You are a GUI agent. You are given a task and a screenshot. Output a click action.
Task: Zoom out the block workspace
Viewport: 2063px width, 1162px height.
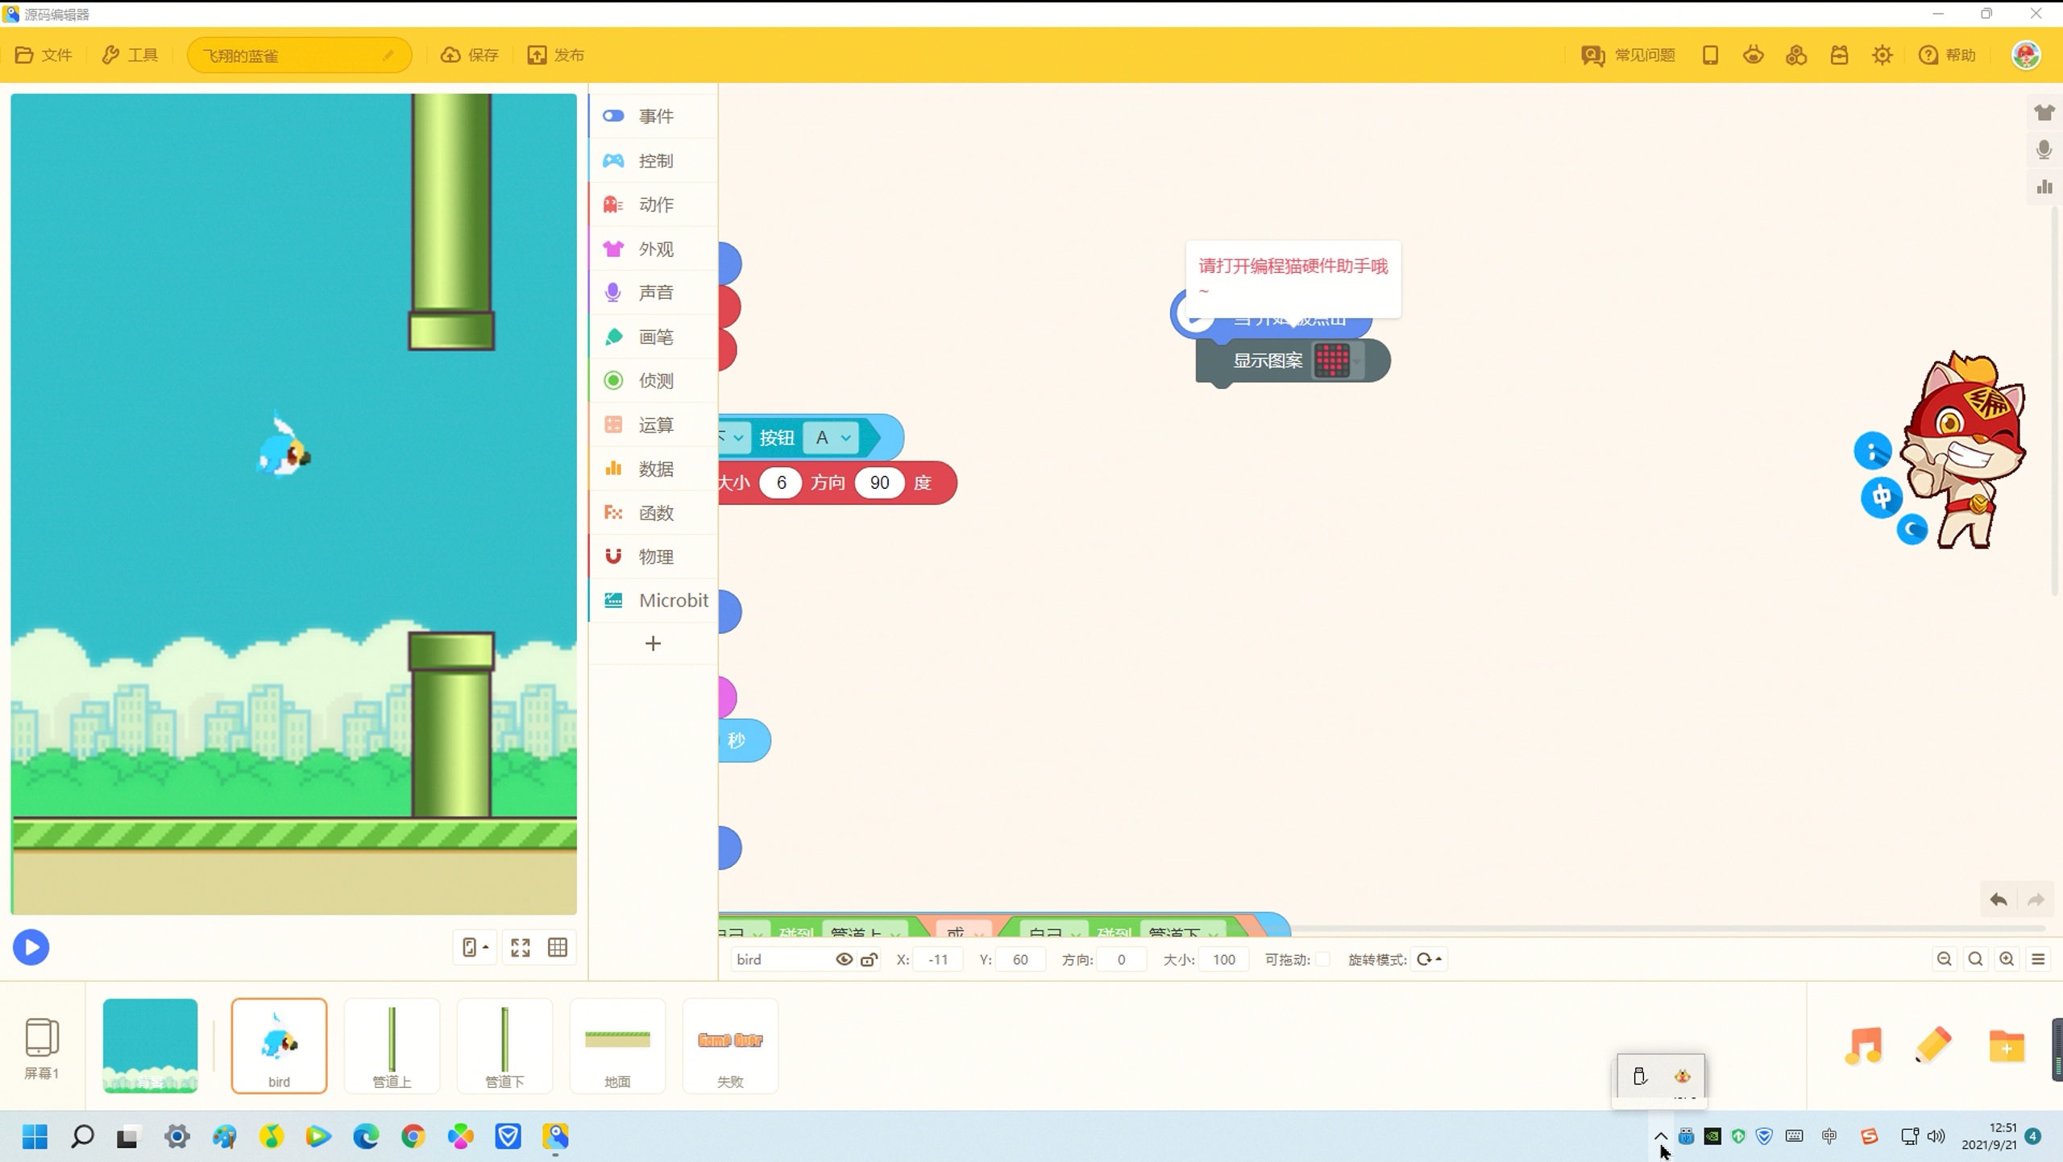[x=1944, y=959]
